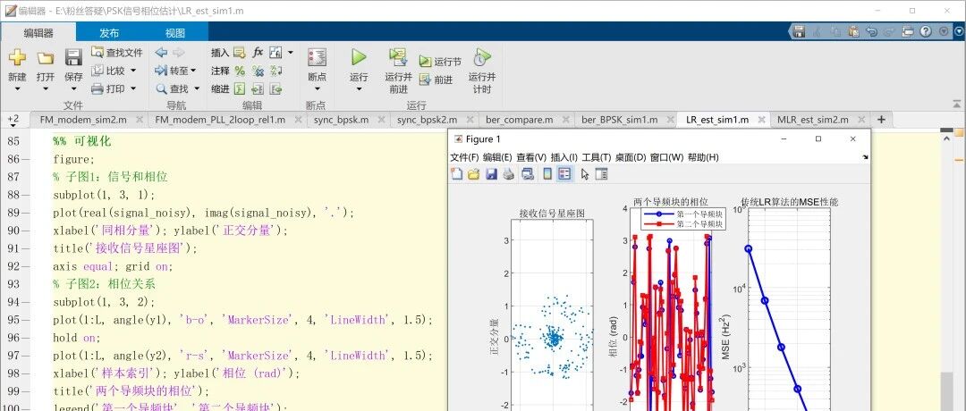Open the FM_modem_PLL_2loop_rel1.m tab
Image resolution: width=966 pixels, height=411 pixels.
pos(220,120)
